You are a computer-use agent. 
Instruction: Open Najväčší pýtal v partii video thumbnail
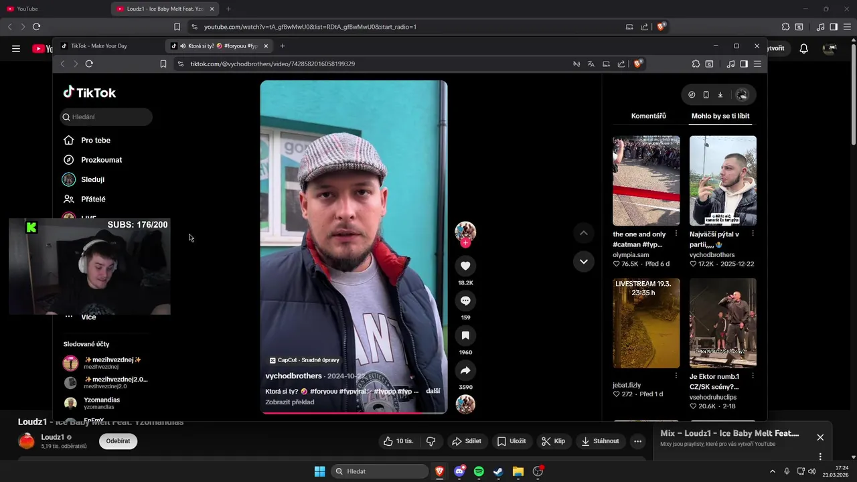[x=723, y=181]
